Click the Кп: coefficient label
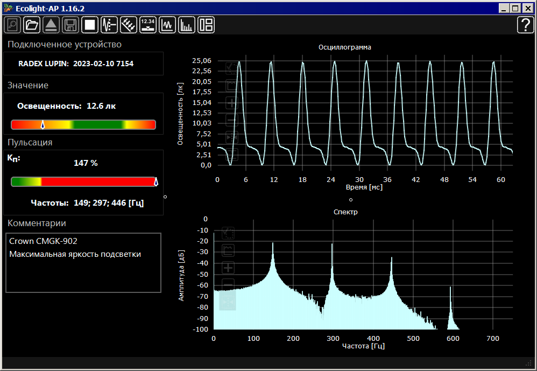The height and width of the screenshot is (371, 537). pos(13,158)
